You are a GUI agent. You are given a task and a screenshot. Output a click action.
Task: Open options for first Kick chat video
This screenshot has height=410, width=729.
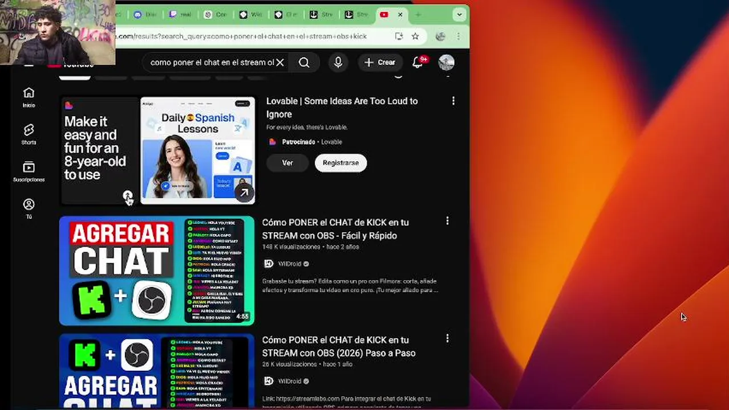[x=447, y=220]
